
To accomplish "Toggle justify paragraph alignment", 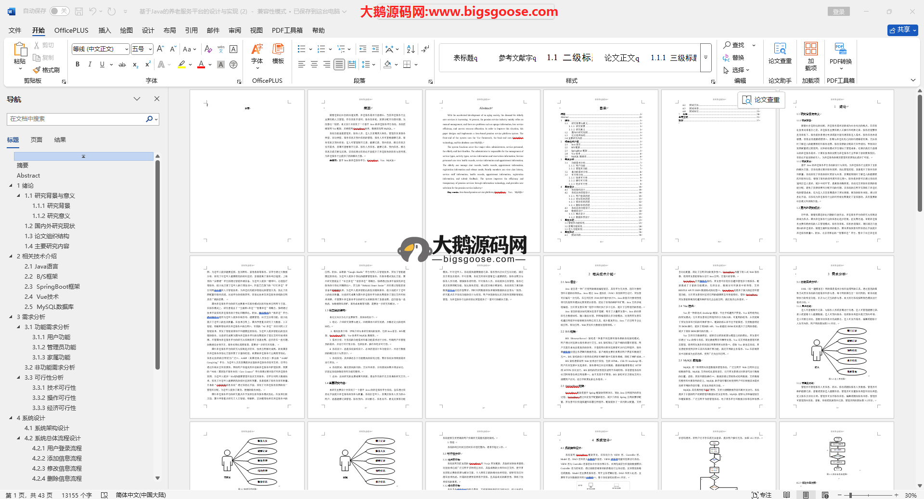I will coord(339,64).
